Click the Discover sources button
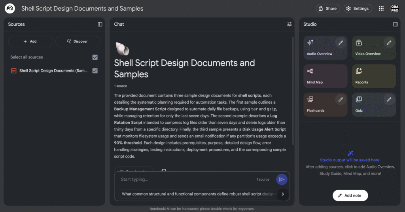405x212 pixels. (x=78, y=41)
